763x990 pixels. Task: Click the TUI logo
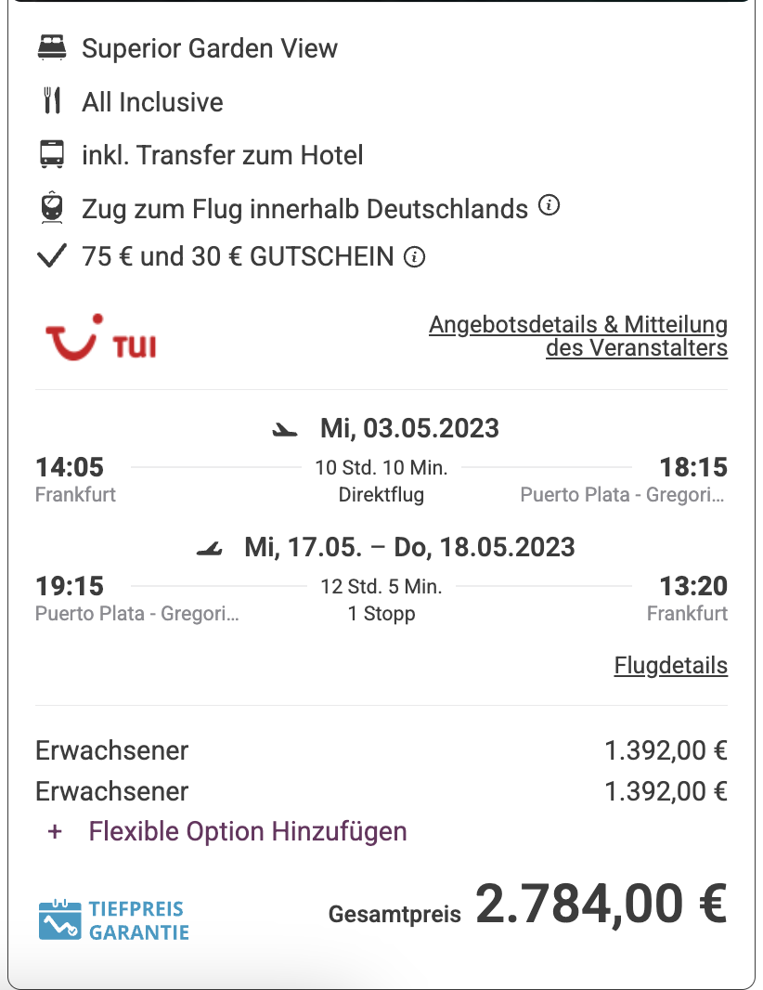tap(100, 338)
